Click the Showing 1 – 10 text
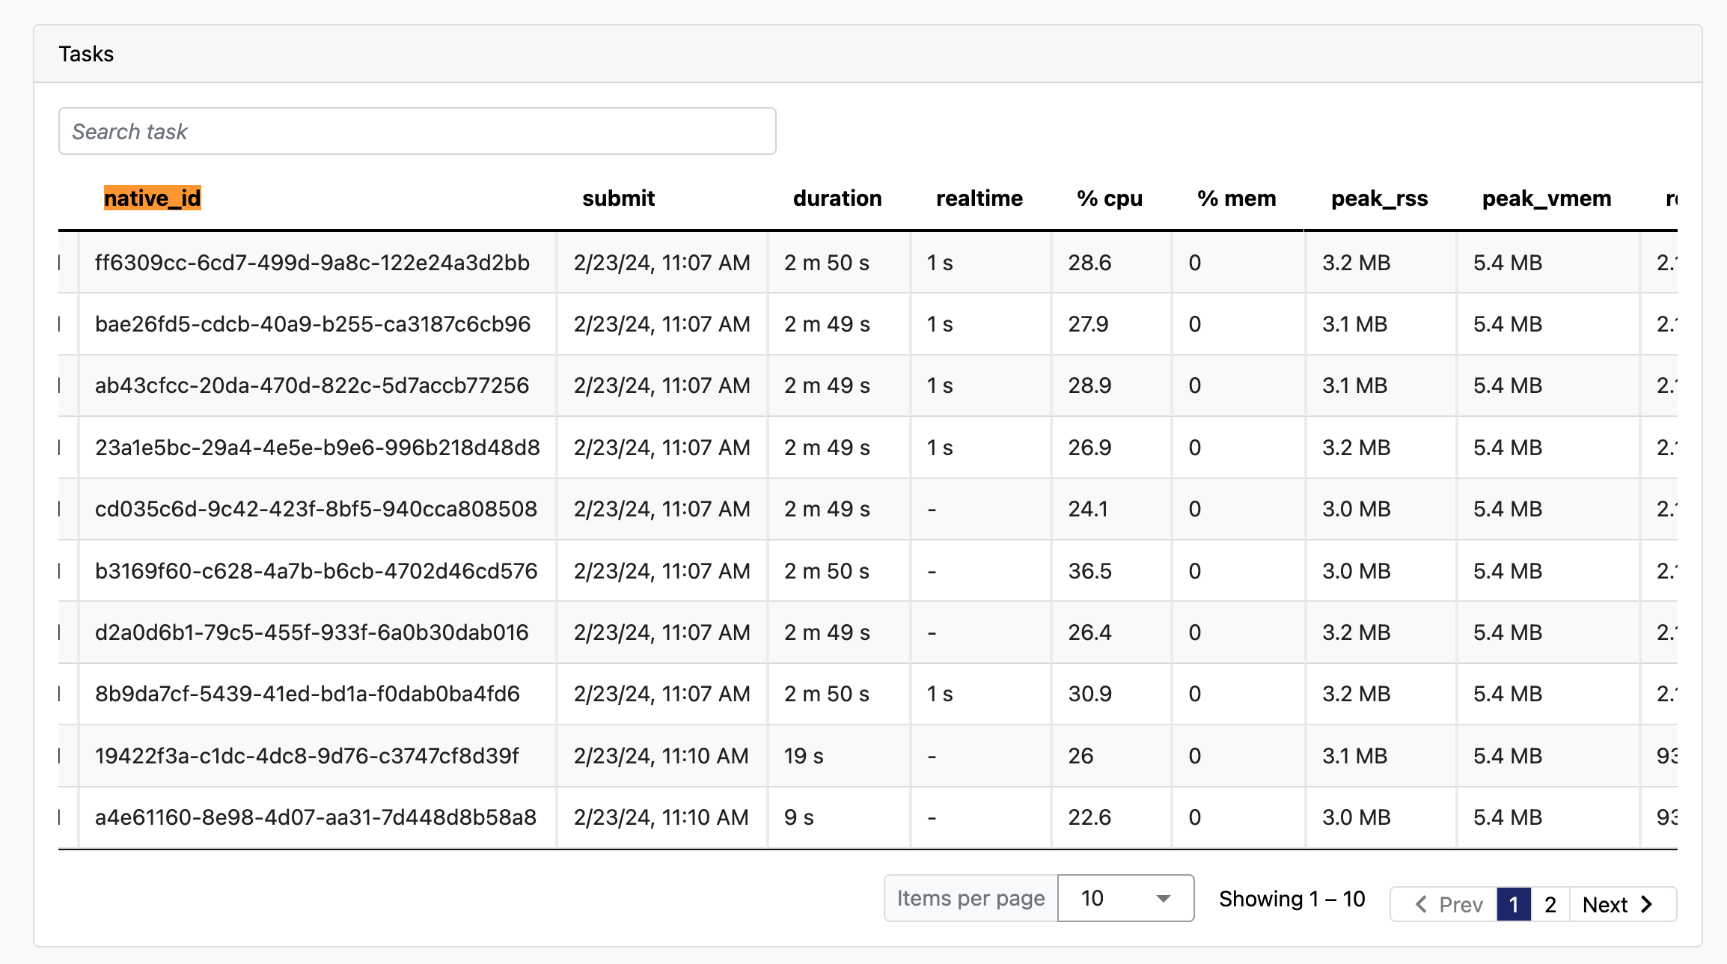Image resolution: width=1727 pixels, height=964 pixels. pyautogui.click(x=1292, y=899)
